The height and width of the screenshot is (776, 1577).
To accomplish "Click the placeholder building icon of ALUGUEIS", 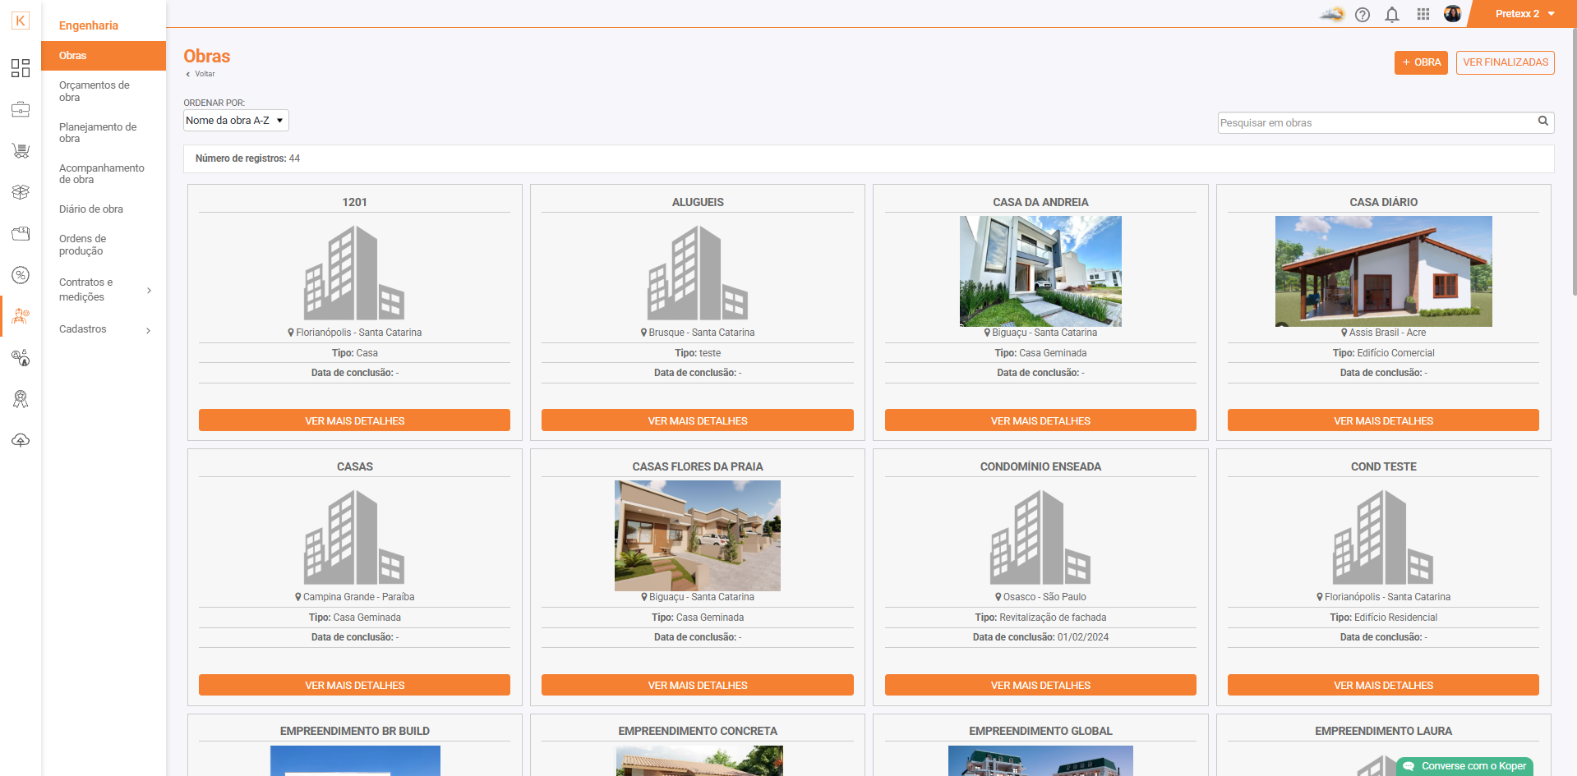I will pos(698,273).
